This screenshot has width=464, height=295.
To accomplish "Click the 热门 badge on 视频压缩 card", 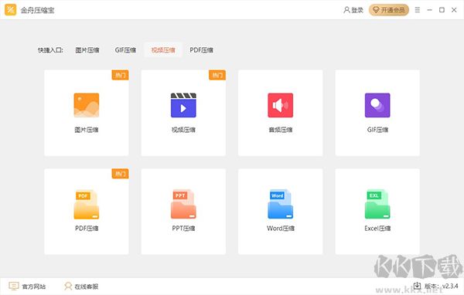I will coord(217,75).
